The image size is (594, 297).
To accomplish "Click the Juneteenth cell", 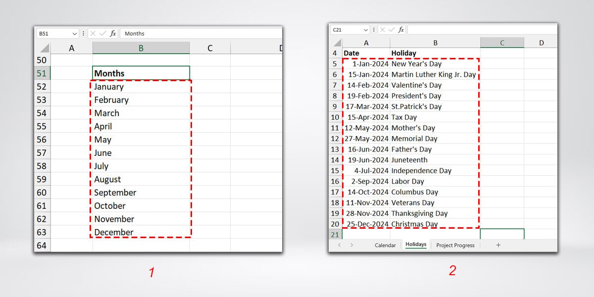I will pyautogui.click(x=435, y=160).
